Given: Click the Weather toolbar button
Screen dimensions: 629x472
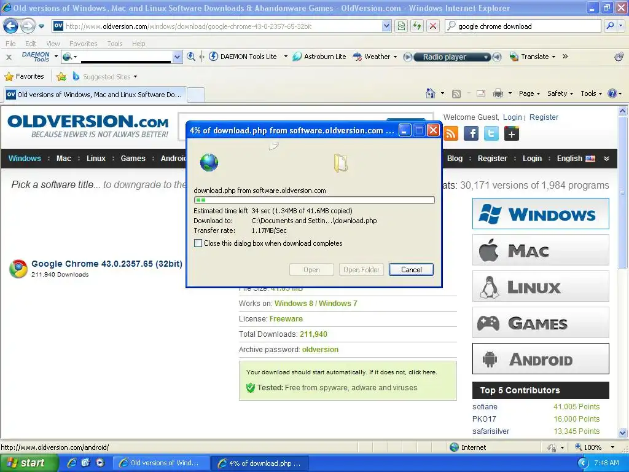Looking at the screenshot, I should (375, 57).
